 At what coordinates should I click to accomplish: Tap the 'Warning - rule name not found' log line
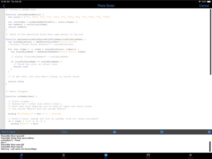pyautogui.click(x=19, y=149)
